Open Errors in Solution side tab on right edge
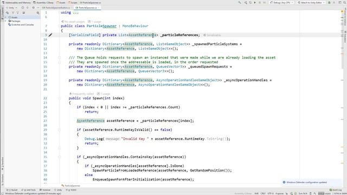Screen dimensions: 347x195 [345, 17]
